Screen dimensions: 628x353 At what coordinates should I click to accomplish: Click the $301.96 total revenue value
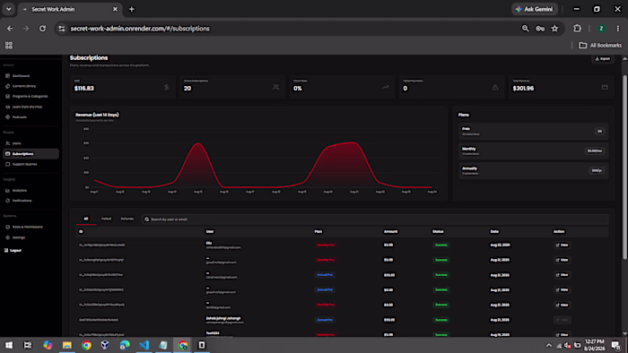[x=523, y=89]
